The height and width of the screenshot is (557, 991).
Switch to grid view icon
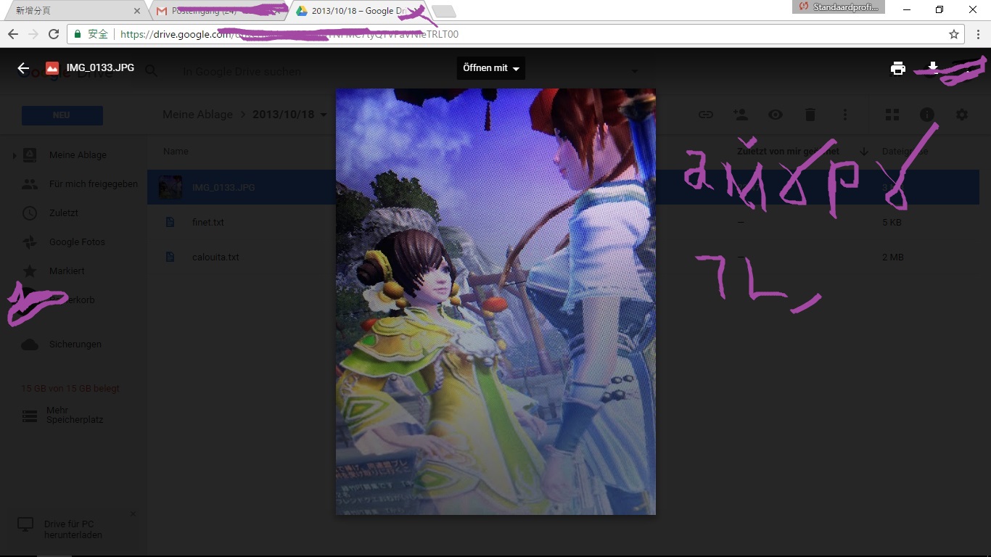892,115
